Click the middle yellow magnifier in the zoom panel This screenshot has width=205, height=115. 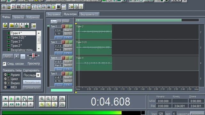48,104
